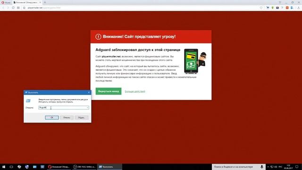Expand the Run dialog command history dropdown
The width and height of the screenshot is (302, 170).
[87, 108]
